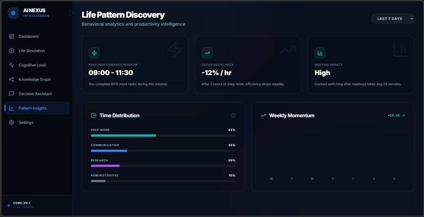Click the Life Pattern Discovery heading
This screenshot has width=424, height=217.
(123, 15)
